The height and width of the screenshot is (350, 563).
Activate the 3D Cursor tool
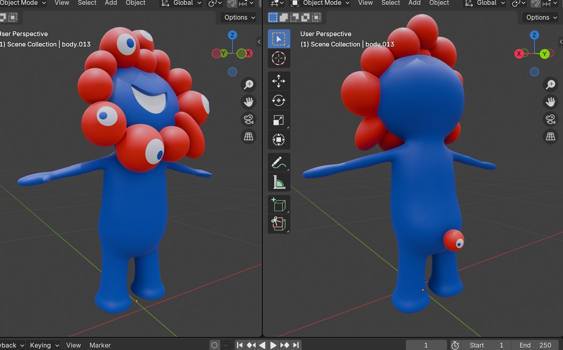point(279,58)
